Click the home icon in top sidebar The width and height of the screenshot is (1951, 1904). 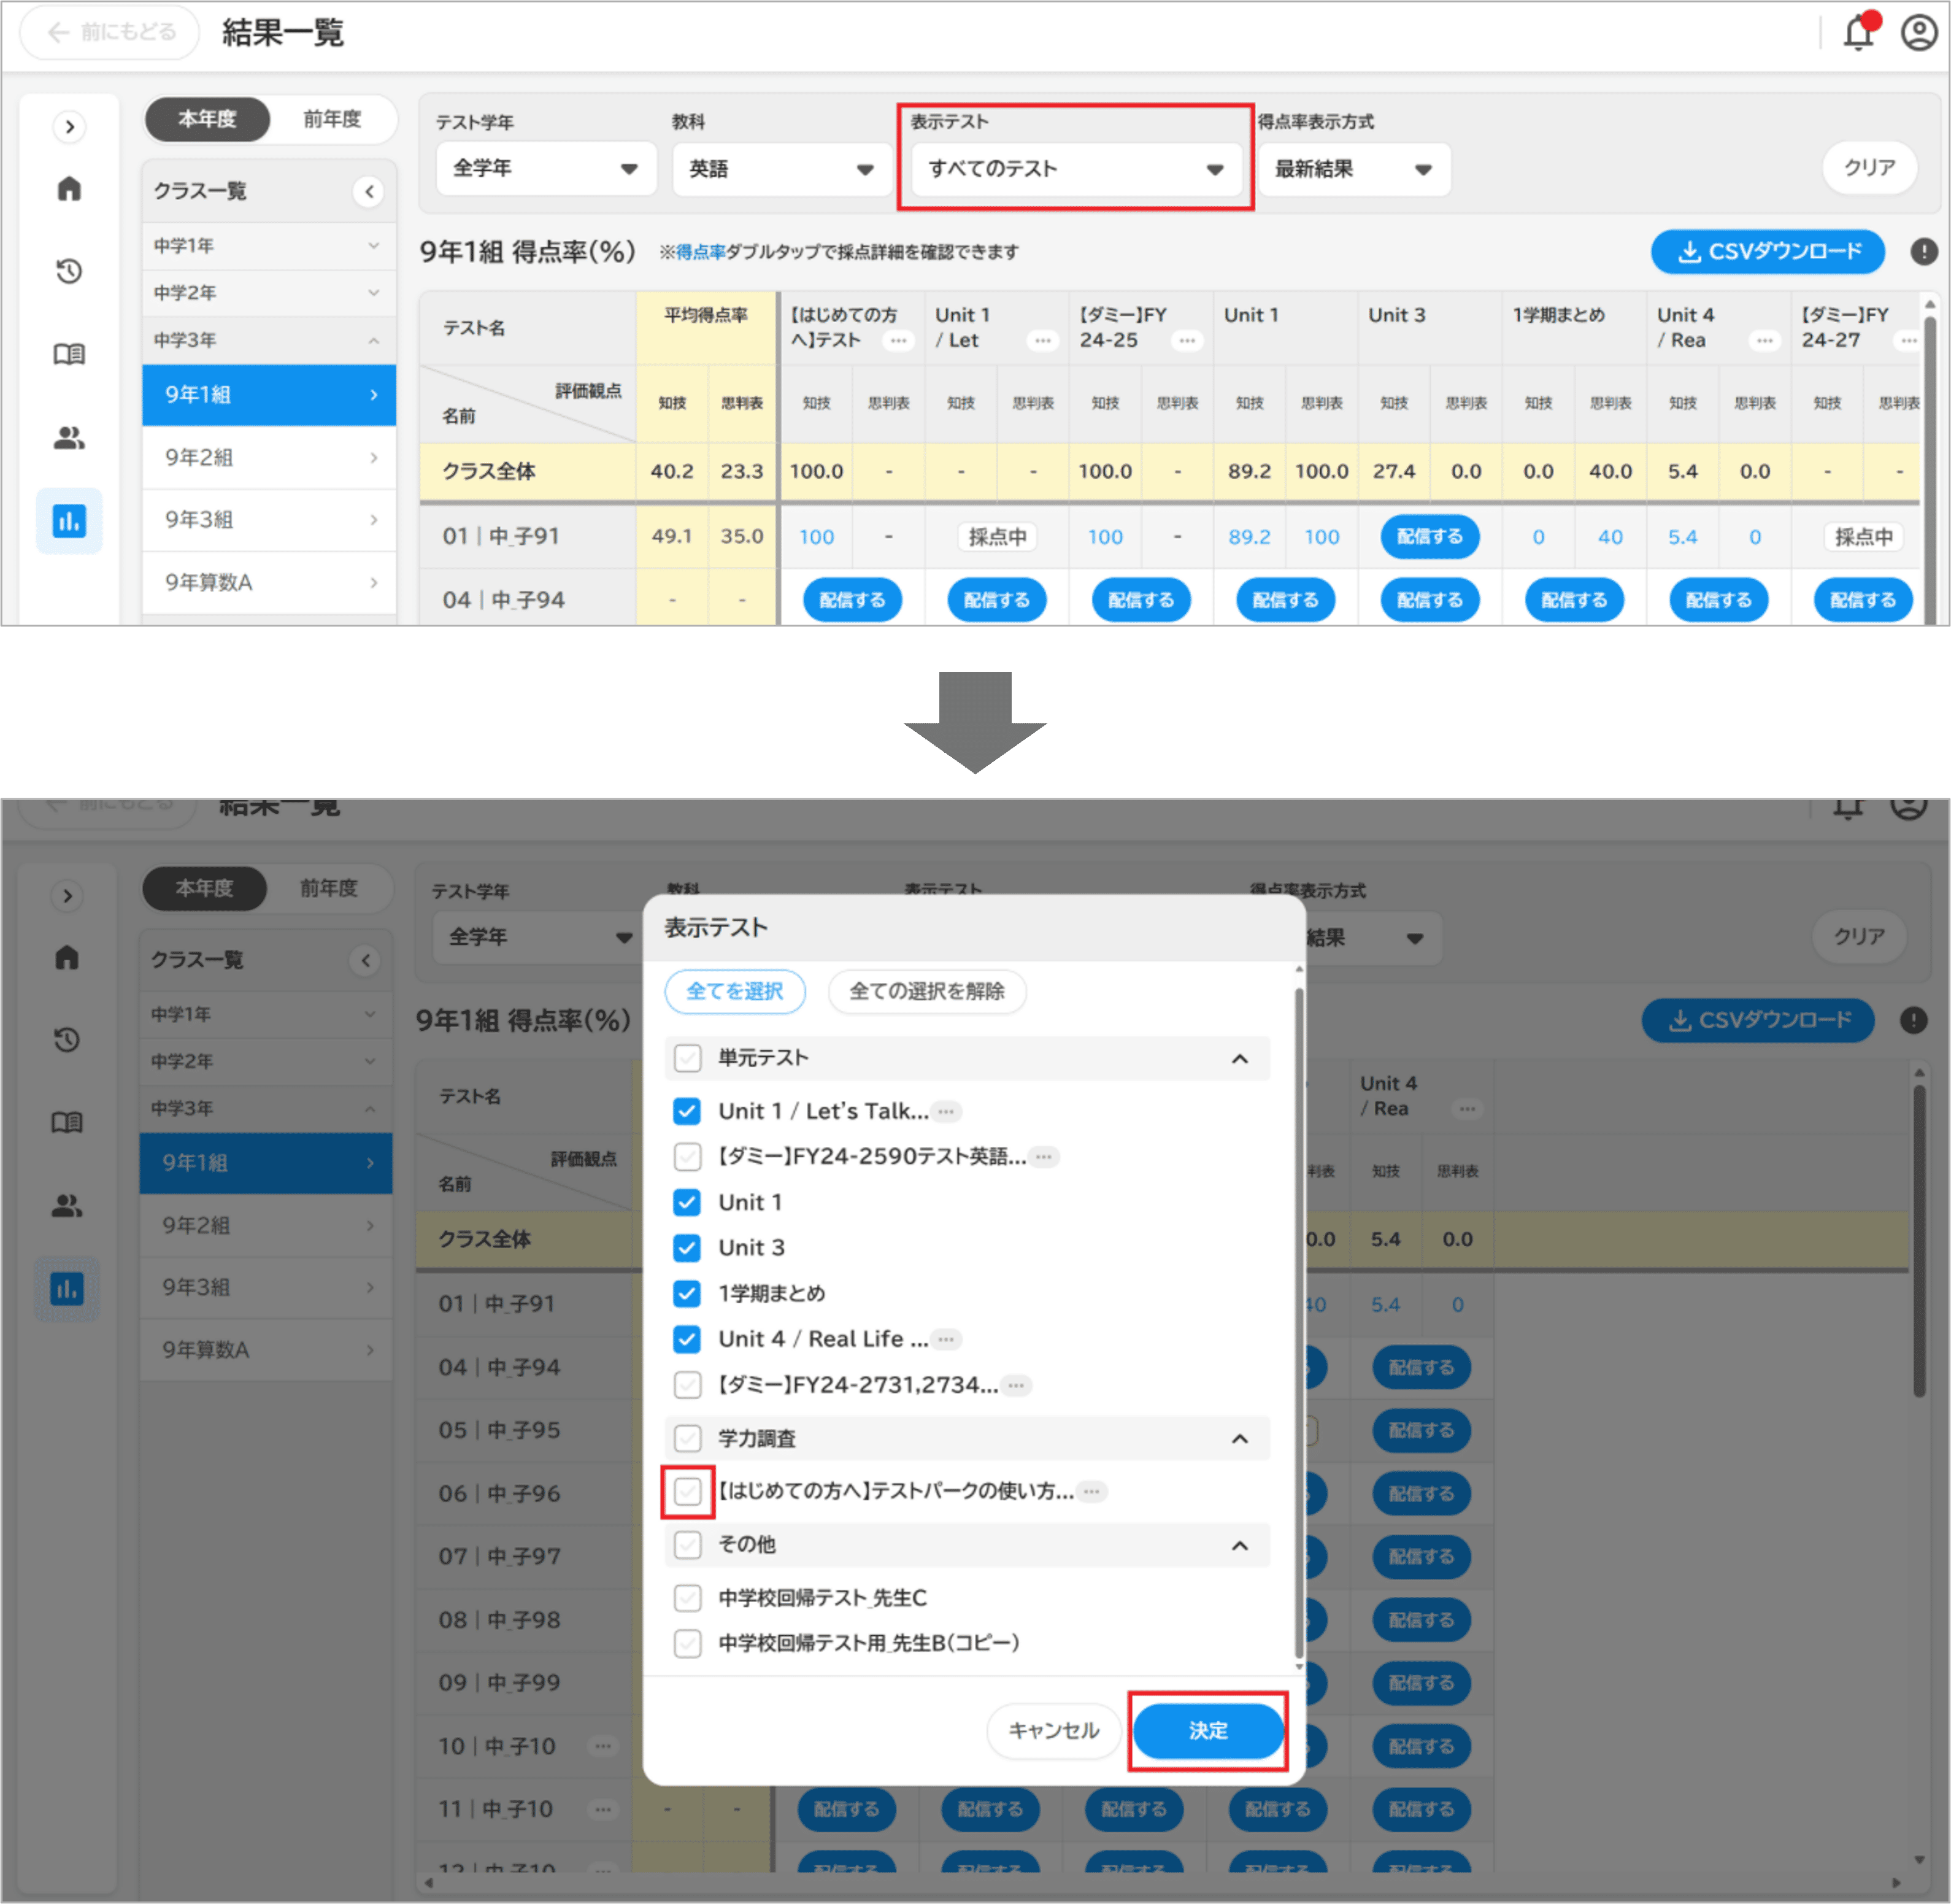coord(69,188)
